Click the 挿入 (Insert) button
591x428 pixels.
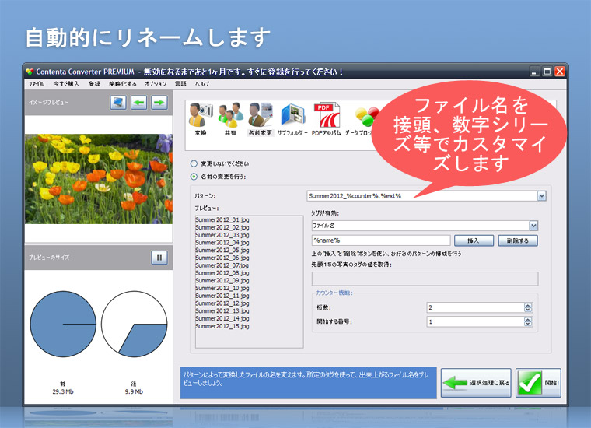click(x=474, y=240)
